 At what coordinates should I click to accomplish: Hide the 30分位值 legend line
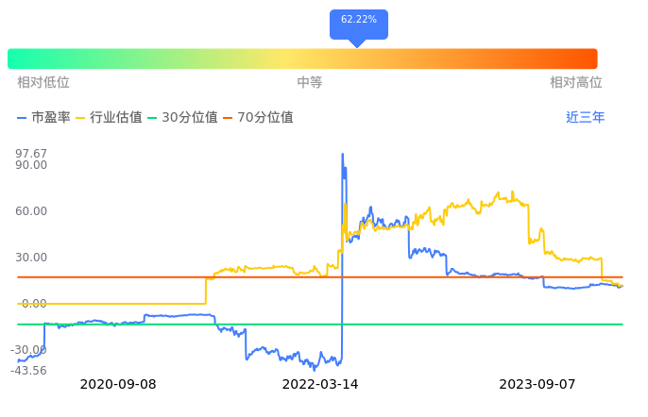pyautogui.click(x=182, y=118)
